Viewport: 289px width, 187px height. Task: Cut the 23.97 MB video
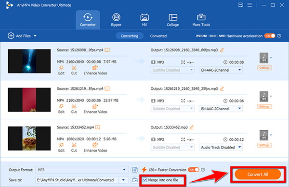(74, 109)
